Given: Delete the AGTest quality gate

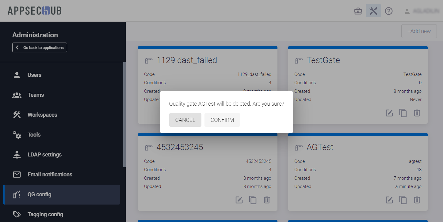Looking at the screenshot, I should point(417,200).
